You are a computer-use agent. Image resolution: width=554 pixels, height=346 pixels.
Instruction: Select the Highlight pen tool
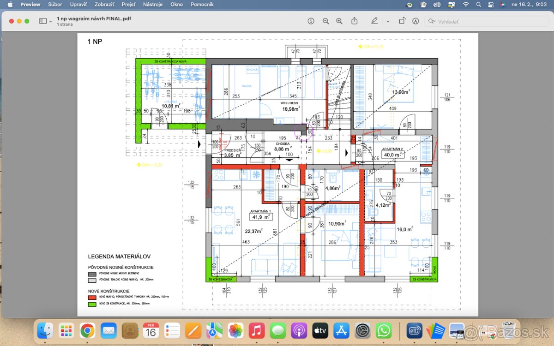374,21
